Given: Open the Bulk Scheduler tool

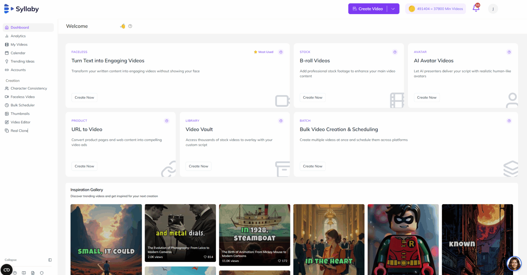Looking at the screenshot, I should 22,105.
